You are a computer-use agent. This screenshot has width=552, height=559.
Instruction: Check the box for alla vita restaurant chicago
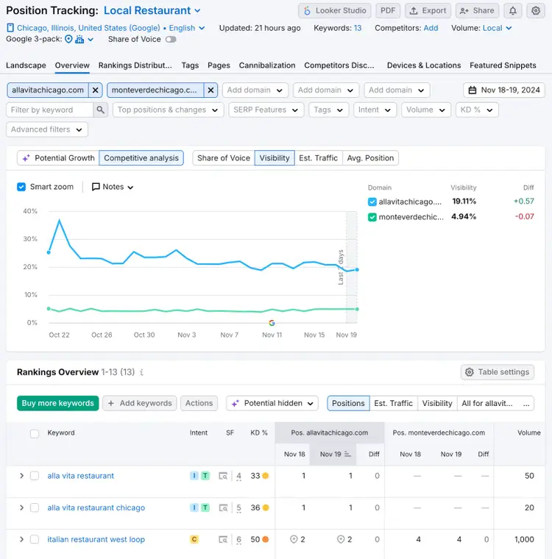click(x=35, y=508)
